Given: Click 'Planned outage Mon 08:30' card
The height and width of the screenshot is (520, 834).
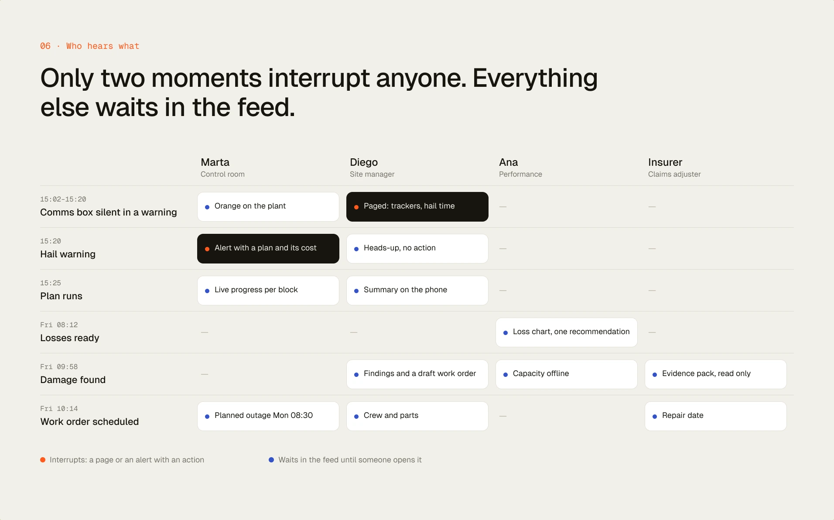Looking at the screenshot, I should [268, 416].
